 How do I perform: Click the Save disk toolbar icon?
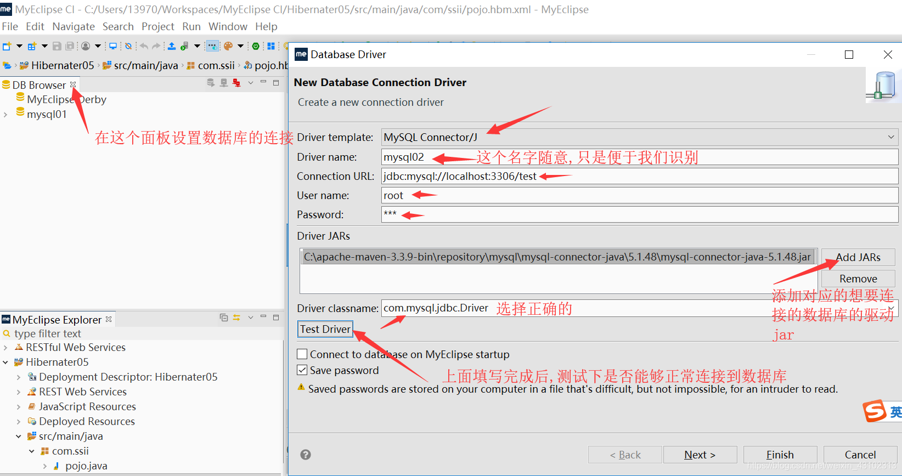[x=57, y=47]
